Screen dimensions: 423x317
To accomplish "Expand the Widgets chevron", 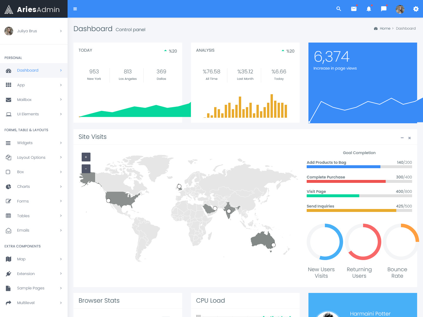I will 61,143.
